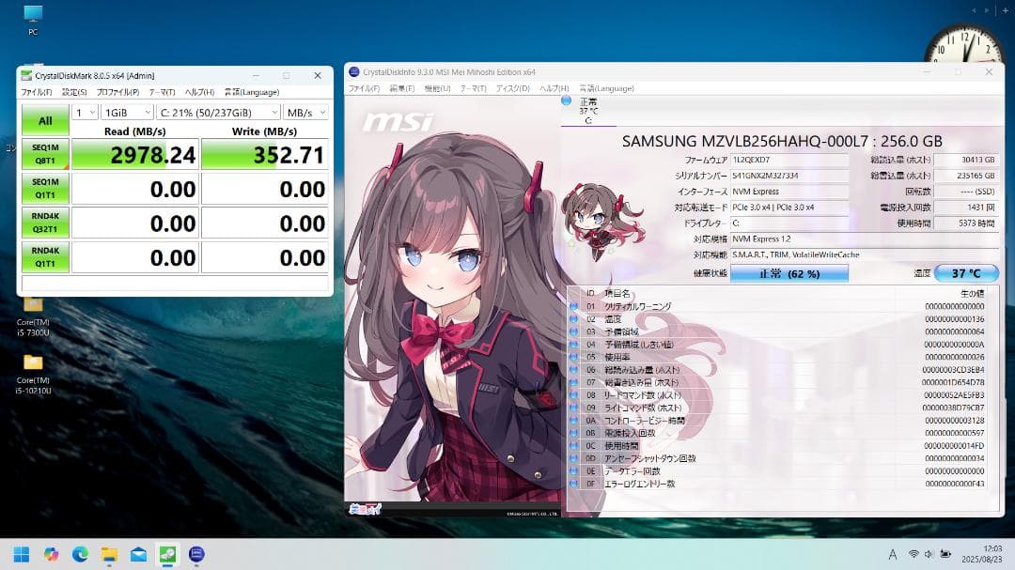Viewport: 1015px width, 570px height.
Task: Select the drive C status icon showing 正常
Action: pos(588,111)
